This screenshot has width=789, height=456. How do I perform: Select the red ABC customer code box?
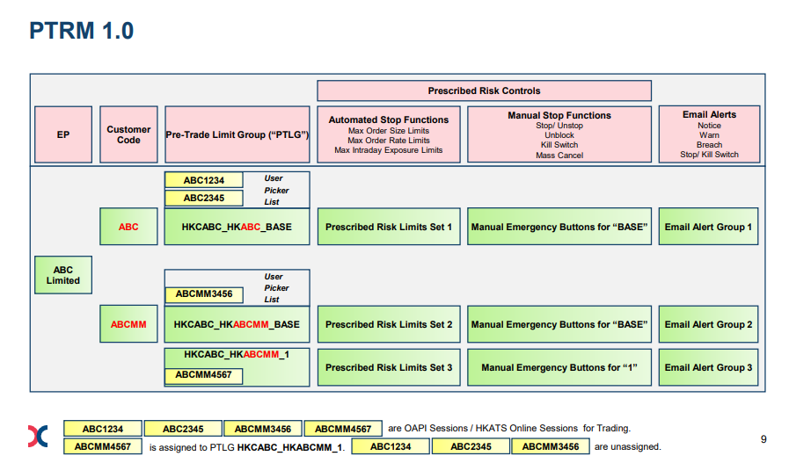pyautogui.click(x=128, y=227)
